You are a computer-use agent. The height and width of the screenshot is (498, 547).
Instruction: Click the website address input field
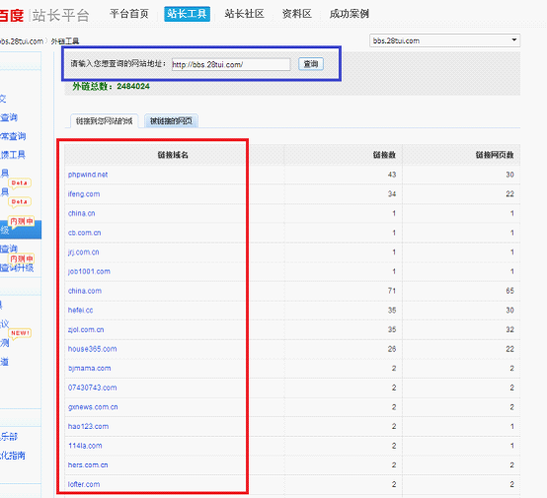[231, 64]
